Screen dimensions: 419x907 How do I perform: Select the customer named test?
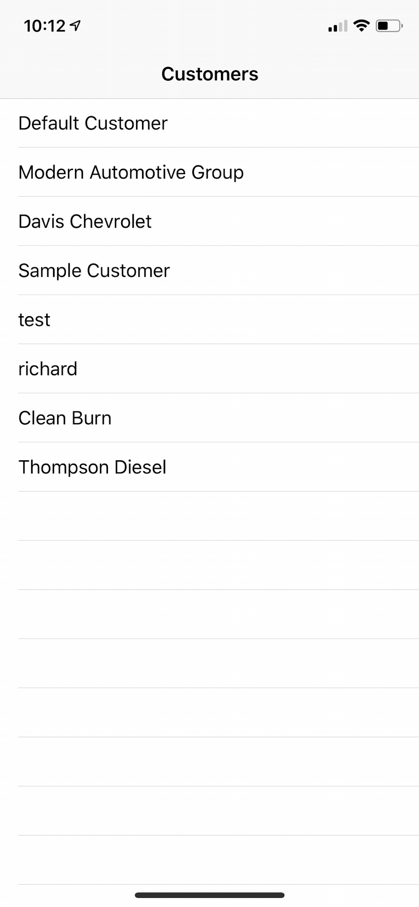click(34, 320)
